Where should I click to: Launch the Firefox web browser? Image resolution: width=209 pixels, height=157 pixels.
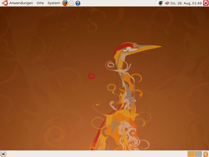[65, 3]
